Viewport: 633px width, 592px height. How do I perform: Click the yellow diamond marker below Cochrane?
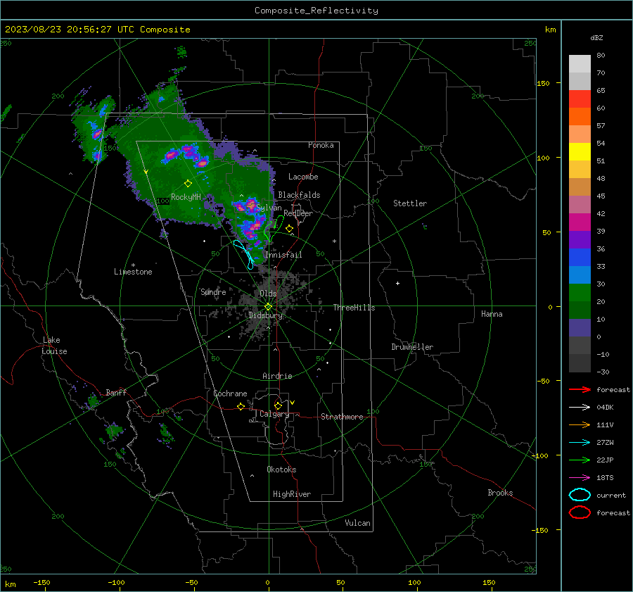coord(241,407)
